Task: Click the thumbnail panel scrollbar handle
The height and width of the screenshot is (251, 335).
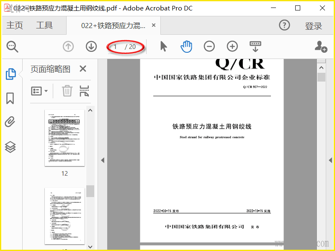Action: pos(90,191)
